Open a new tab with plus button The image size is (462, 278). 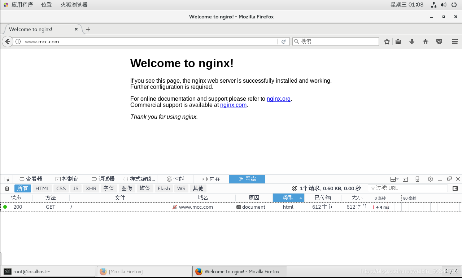click(x=88, y=29)
